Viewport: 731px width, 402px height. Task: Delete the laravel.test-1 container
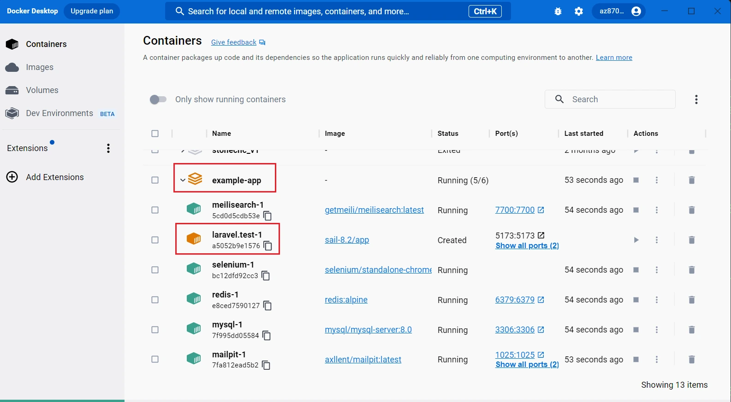691,240
